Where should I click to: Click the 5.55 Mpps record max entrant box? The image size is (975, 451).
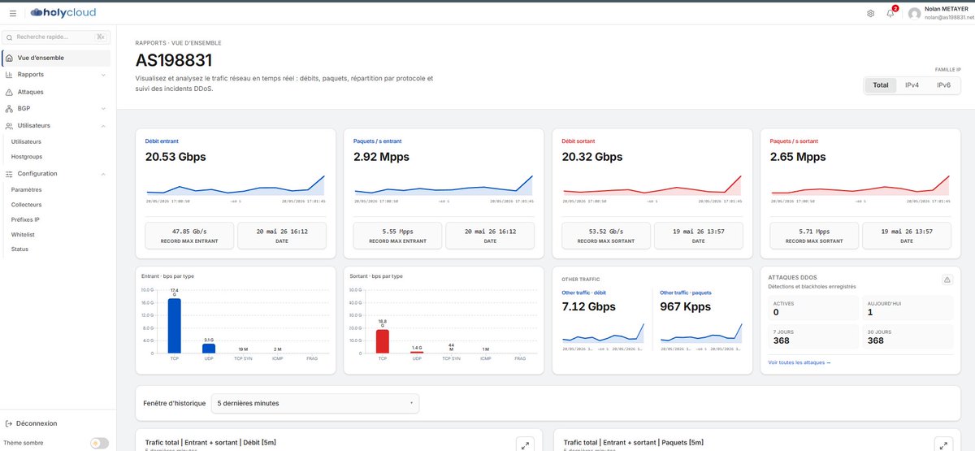click(x=398, y=235)
